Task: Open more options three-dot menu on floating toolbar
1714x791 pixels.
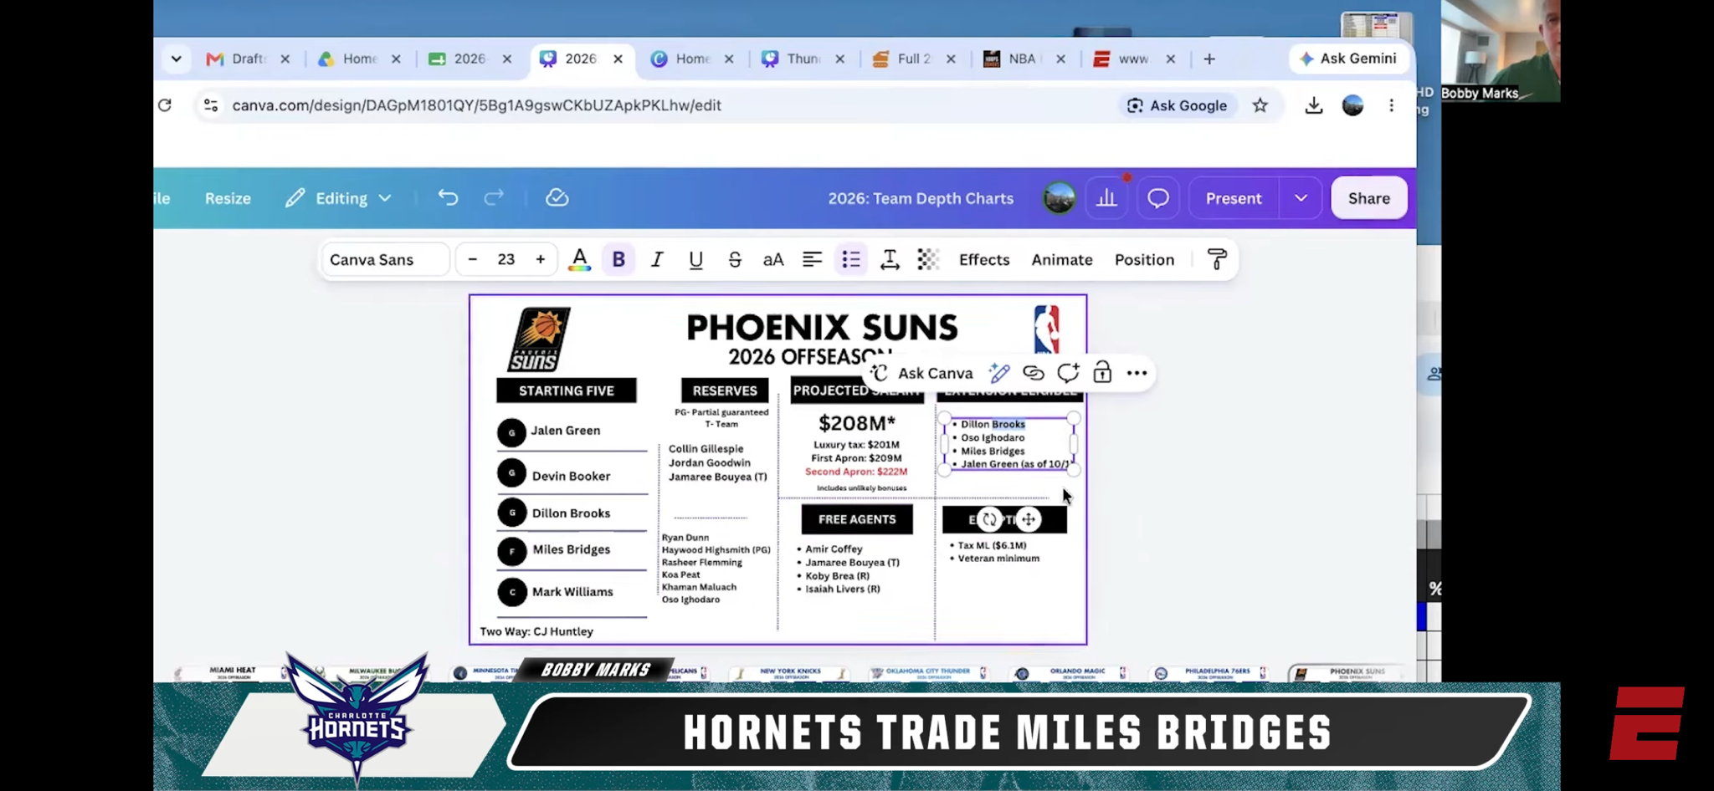Action: (x=1137, y=373)
